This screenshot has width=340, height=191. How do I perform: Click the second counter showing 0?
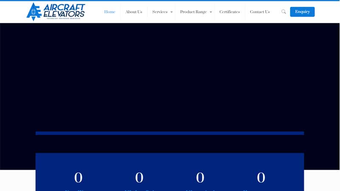click(139, 177)
